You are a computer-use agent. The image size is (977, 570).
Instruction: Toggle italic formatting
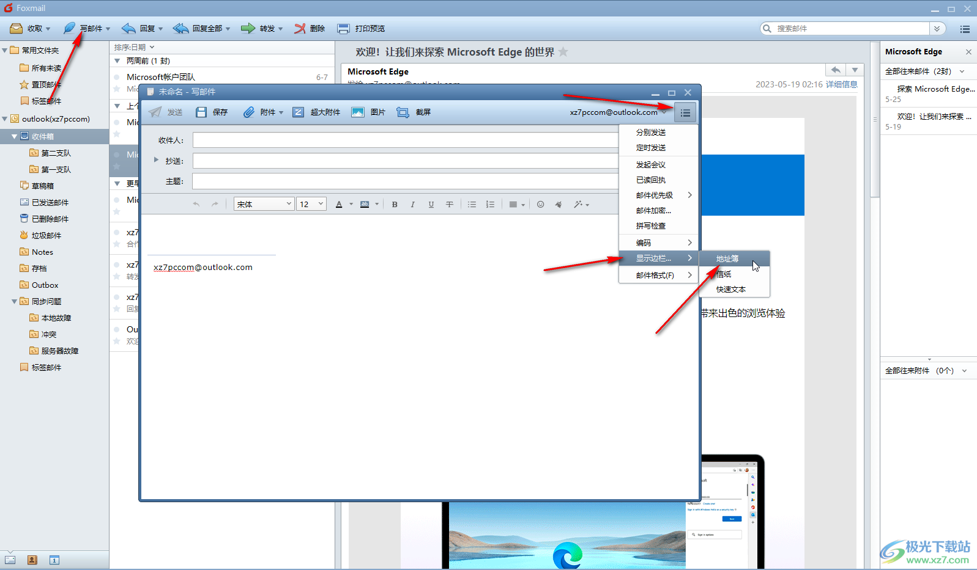(413, 205)
